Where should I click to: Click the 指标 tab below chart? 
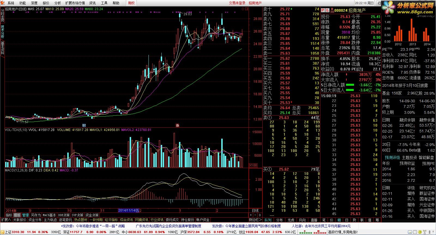(x=9, y=215)
